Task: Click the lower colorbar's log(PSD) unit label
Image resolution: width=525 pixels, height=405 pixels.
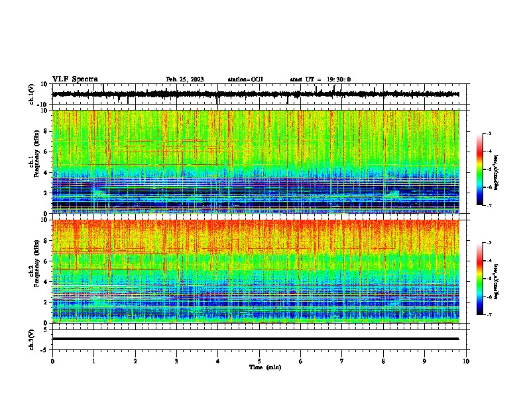Action: click(x=496, y=281)
